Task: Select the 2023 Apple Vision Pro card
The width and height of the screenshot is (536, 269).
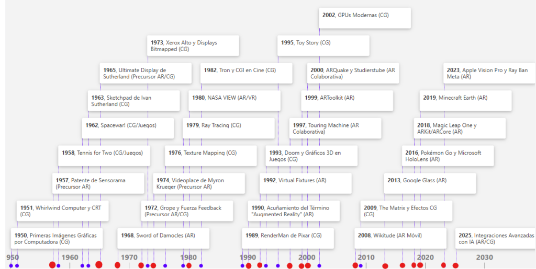Action: [x=489, y=73]
